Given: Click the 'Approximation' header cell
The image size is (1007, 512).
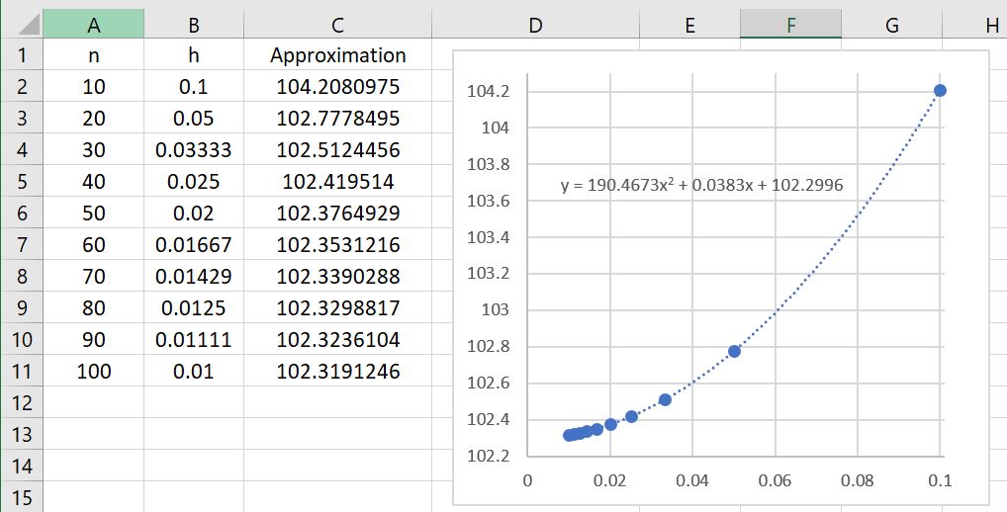Looking at the screenshot, I should click(338, 55).
